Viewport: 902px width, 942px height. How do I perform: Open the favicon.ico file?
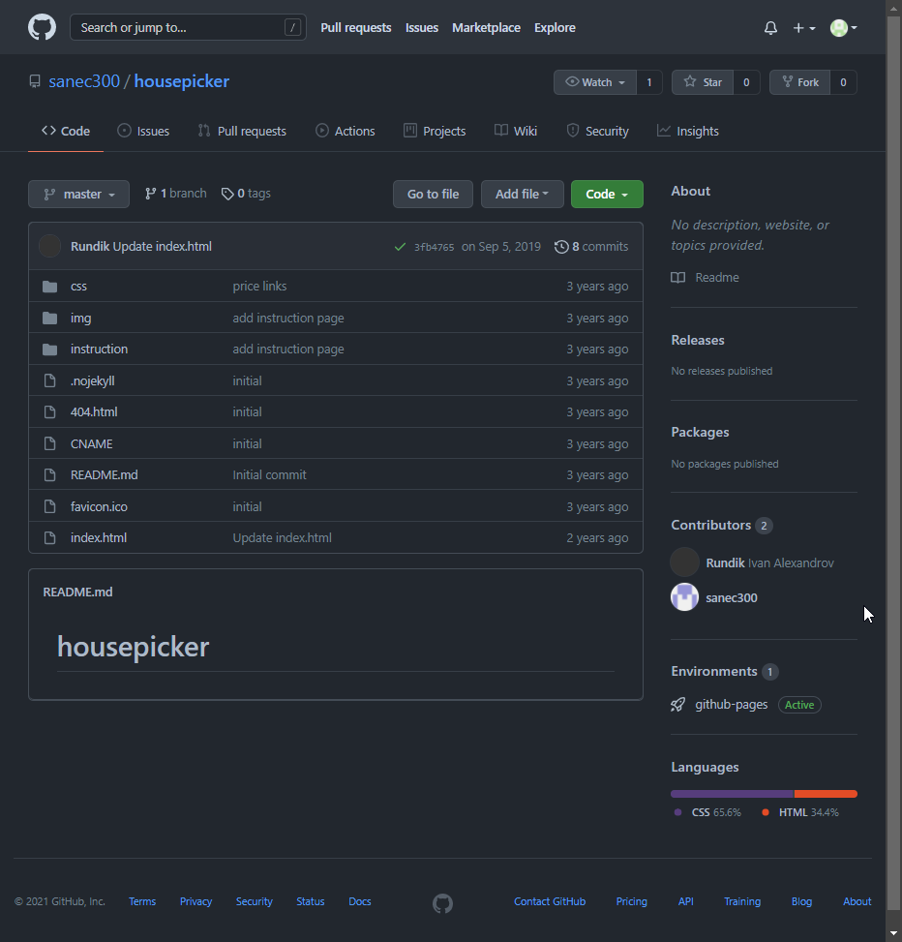[x=99, y=506]
